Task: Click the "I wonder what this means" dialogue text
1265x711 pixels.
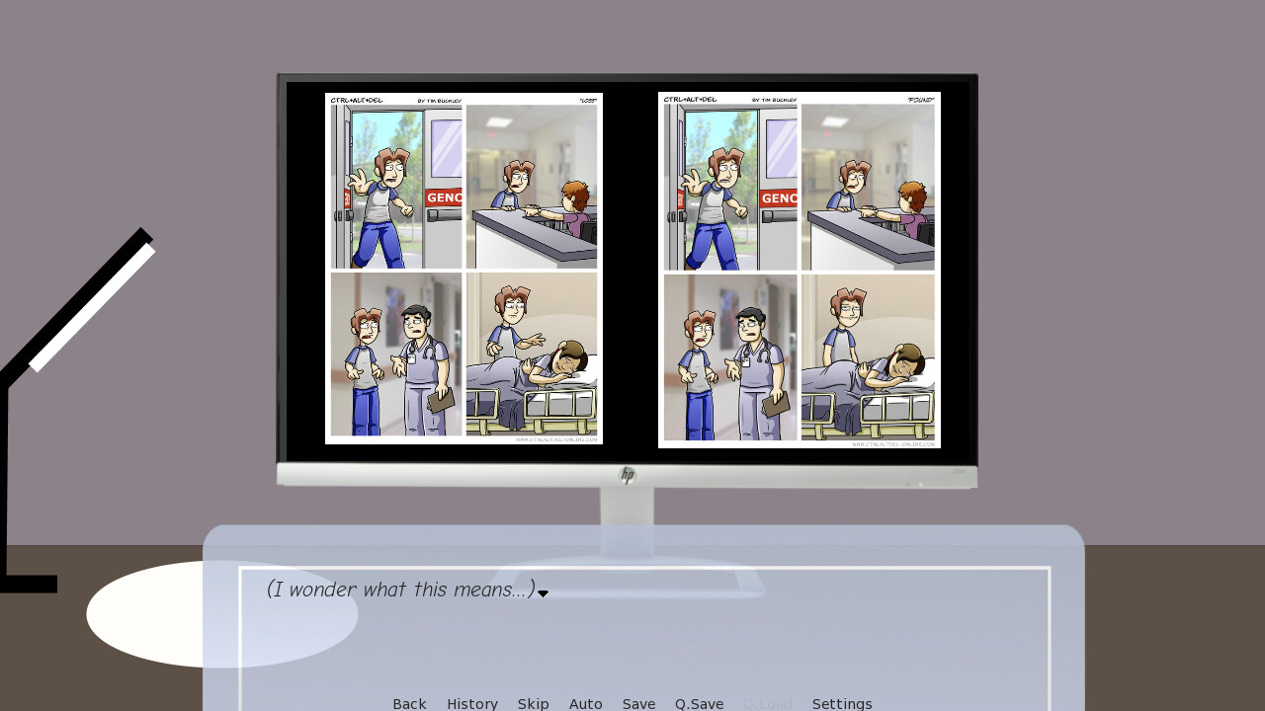Action: [400, 590]
